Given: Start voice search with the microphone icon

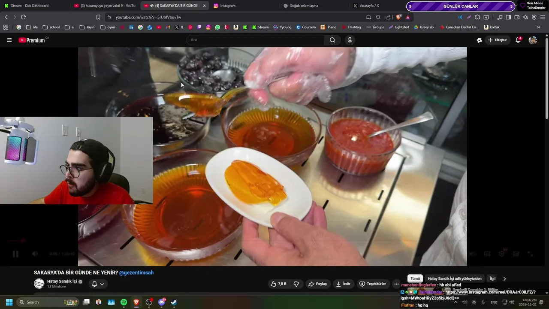Looking at the screenshot, I should click(x=350, y=40).
